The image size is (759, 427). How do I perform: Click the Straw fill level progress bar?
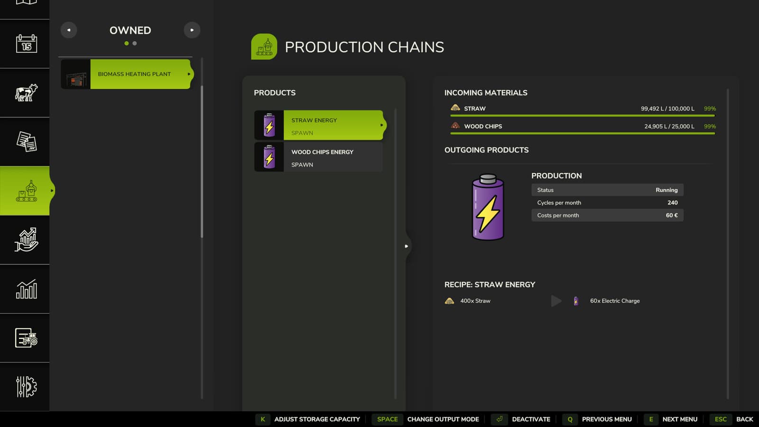coord(583,115)
